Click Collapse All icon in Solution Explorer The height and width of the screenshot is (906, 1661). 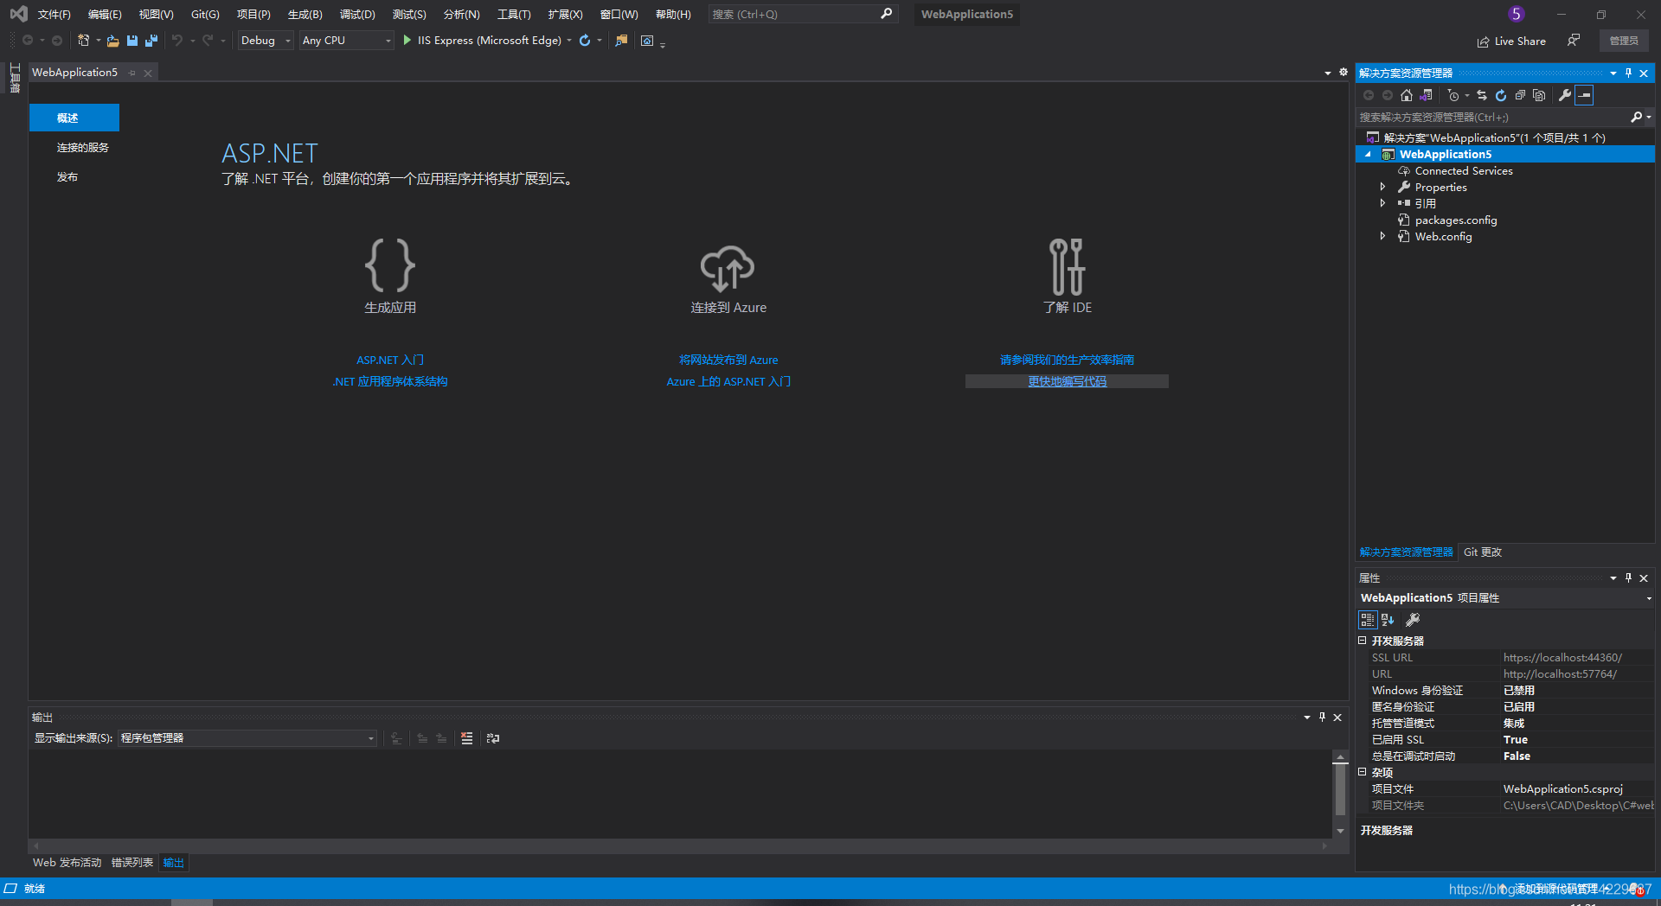1520,95
